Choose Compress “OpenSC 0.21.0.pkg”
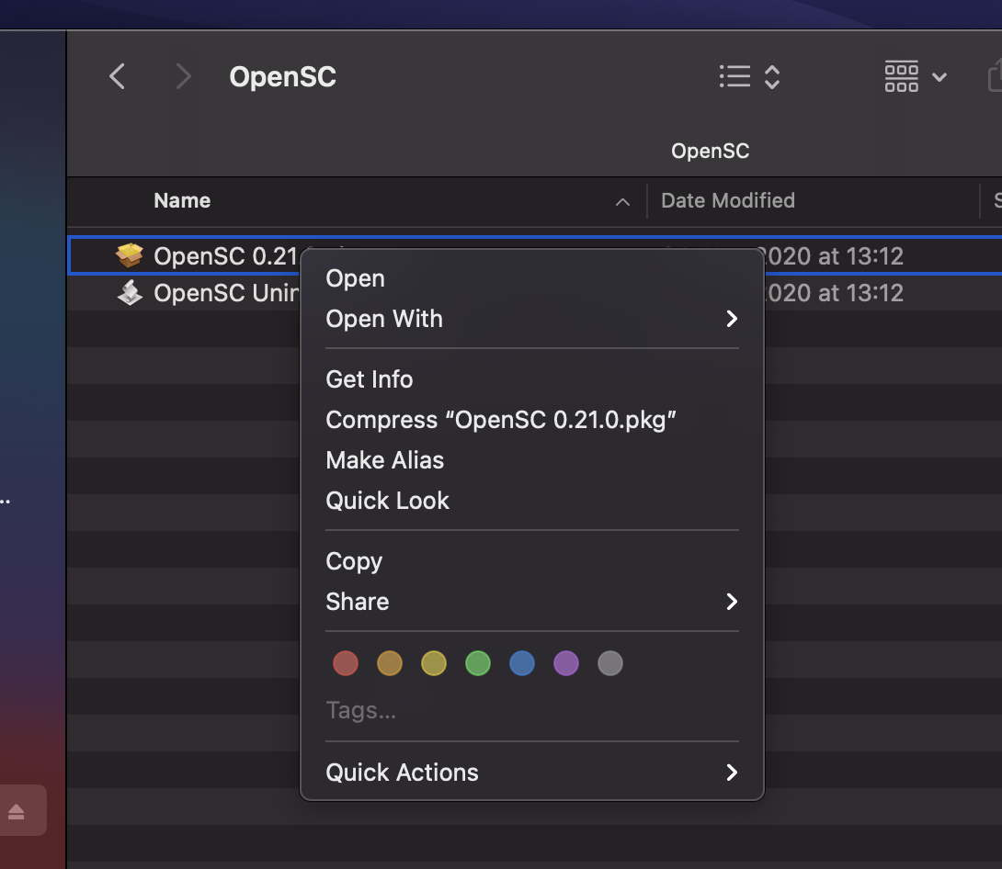The width and height of the screenshot is (1002, 869). pyautogui.click(x=502, y=420)
